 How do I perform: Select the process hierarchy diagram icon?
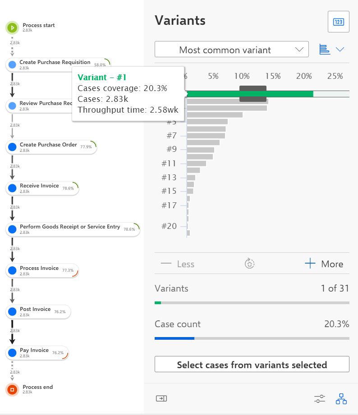click(341, 399)
